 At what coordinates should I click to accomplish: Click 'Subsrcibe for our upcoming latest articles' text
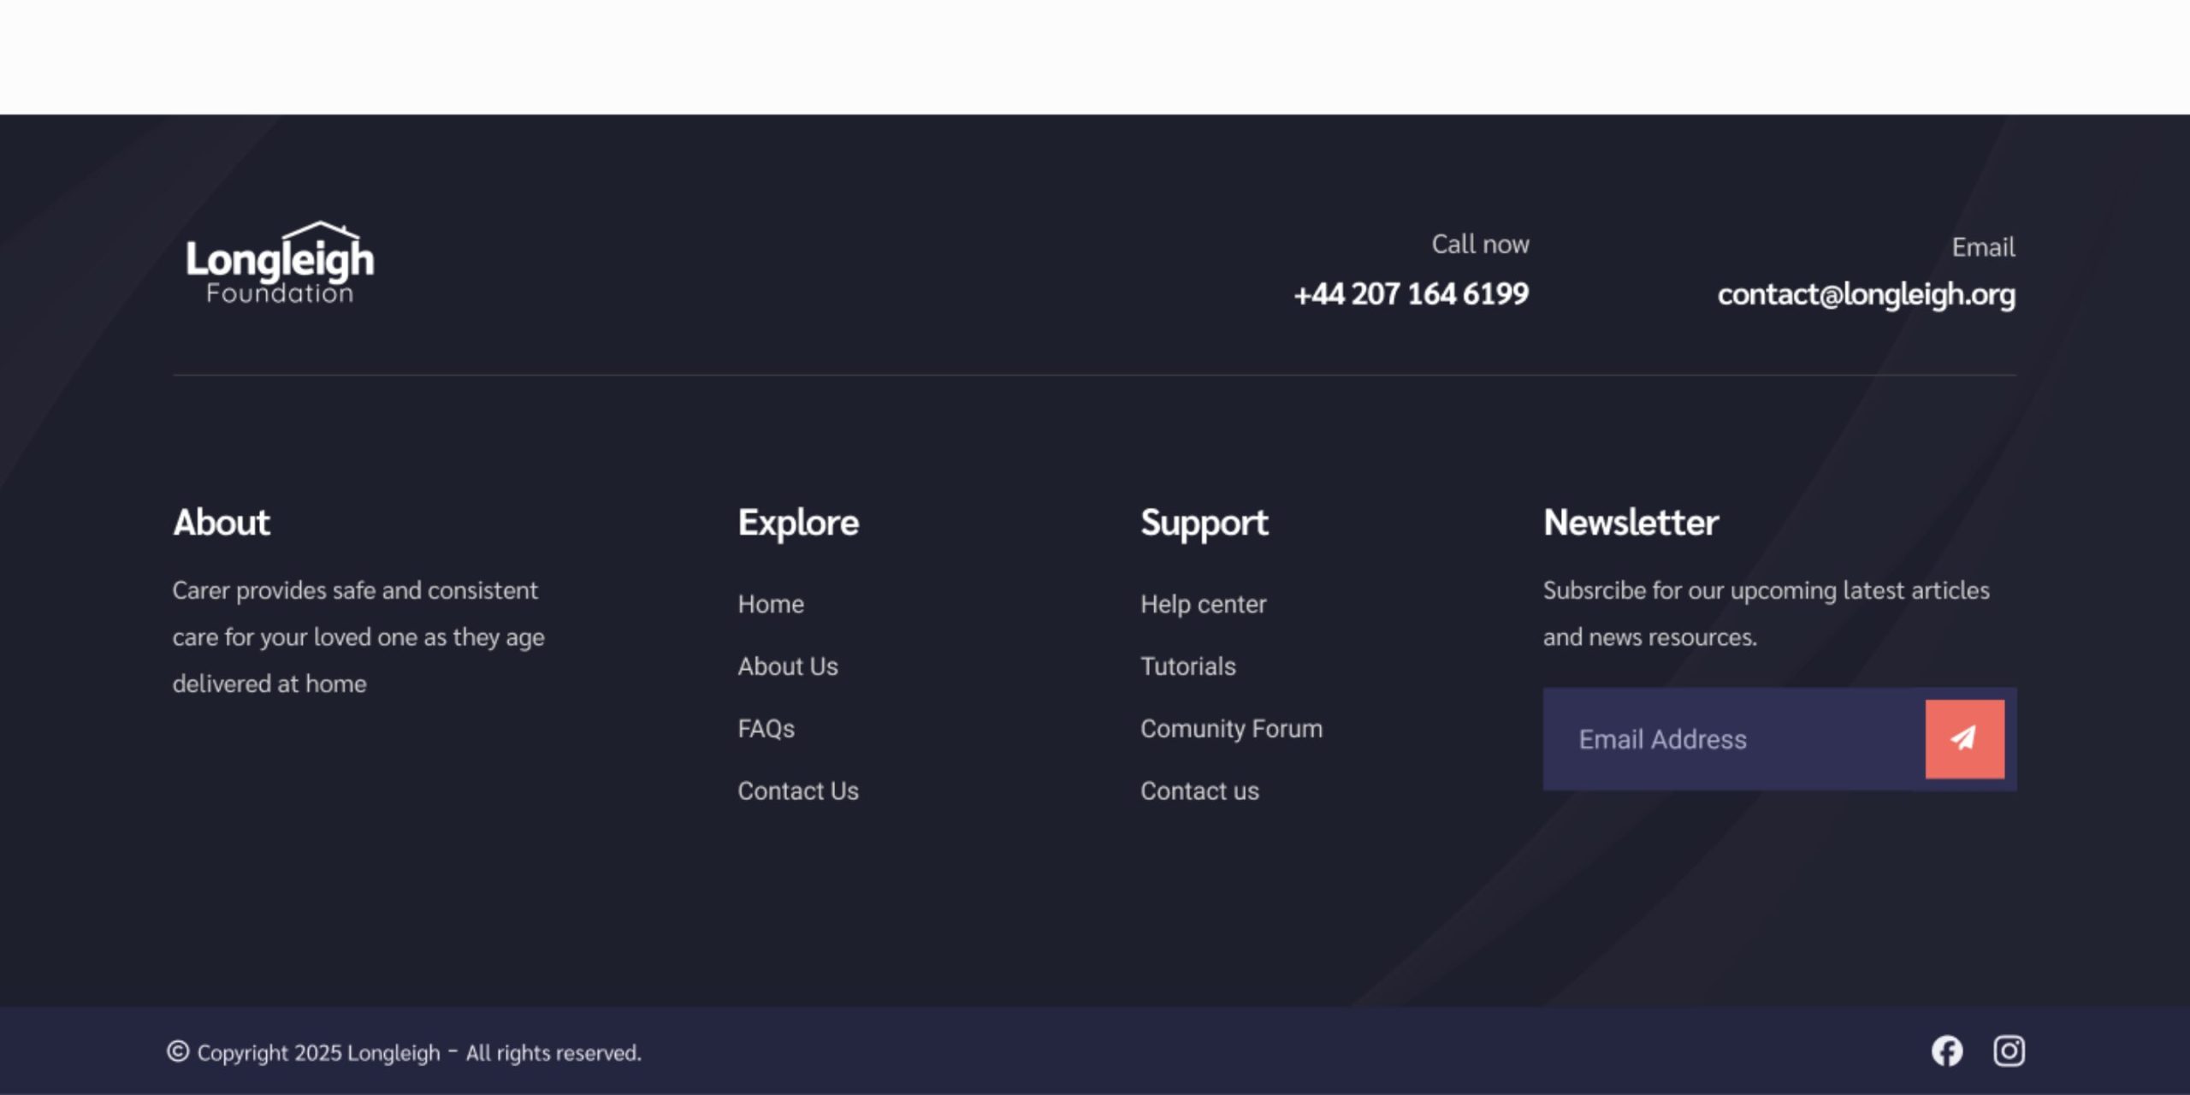[x=1766, y=590]
